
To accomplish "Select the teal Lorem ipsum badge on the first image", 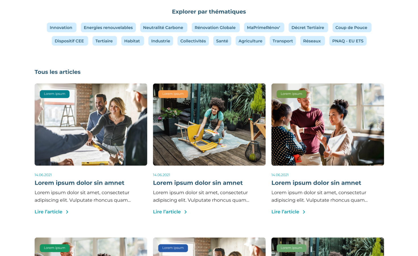I will click(x=55, y=94).
